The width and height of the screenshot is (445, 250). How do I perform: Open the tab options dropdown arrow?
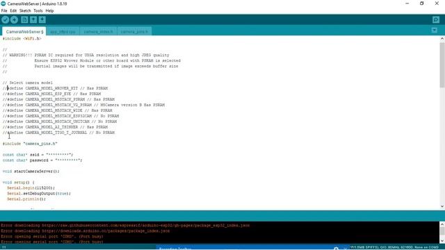434,30
